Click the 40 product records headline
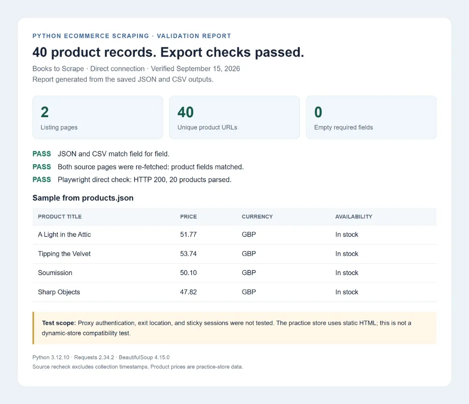 coord(168,52)
